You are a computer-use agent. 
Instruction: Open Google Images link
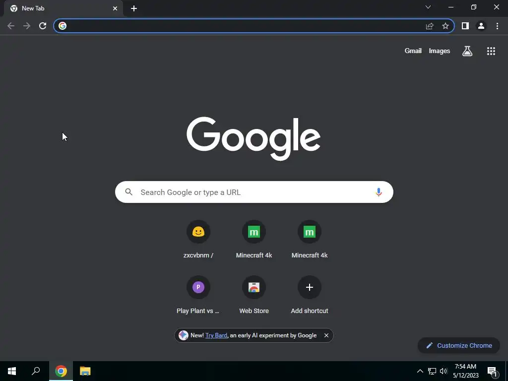440,51
